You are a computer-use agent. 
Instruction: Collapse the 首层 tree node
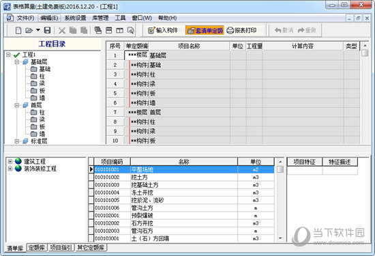17,105
